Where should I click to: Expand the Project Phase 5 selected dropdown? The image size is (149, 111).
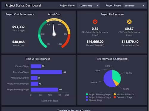[x=134, y=6]
